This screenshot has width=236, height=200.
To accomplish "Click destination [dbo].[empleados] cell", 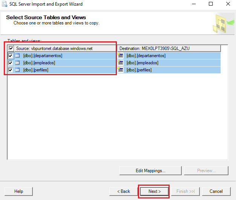I will click(169, 63).
